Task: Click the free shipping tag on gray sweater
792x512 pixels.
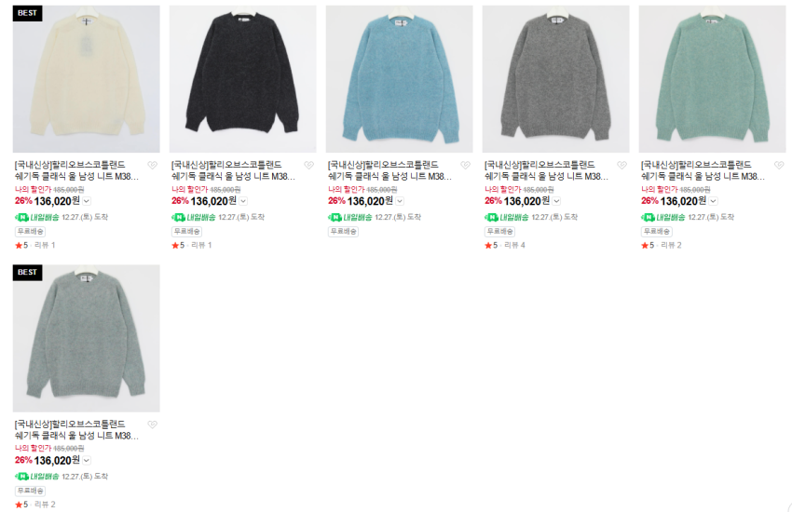Action: tap(499, 232)
